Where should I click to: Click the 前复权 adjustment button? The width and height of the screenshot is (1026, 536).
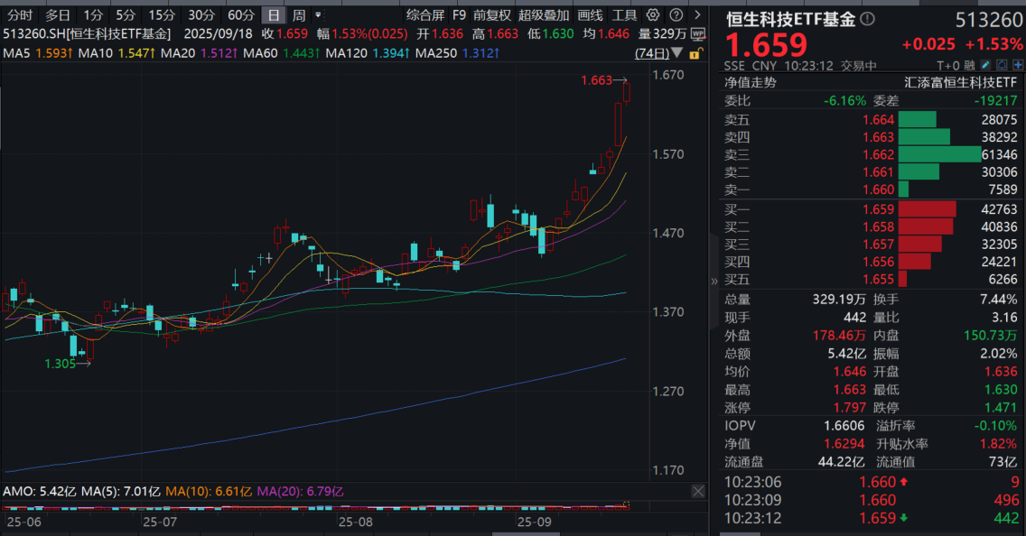click(x=492, y=14)
